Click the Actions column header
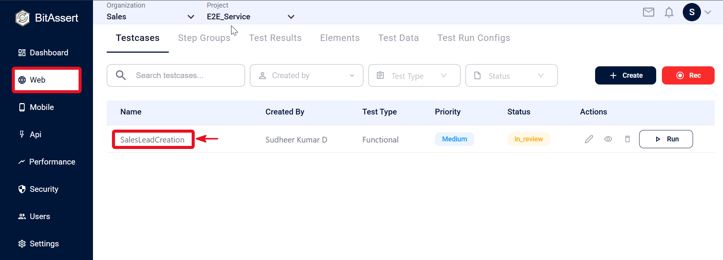This screenshot has height=260, width=723. tap(594, 112)
